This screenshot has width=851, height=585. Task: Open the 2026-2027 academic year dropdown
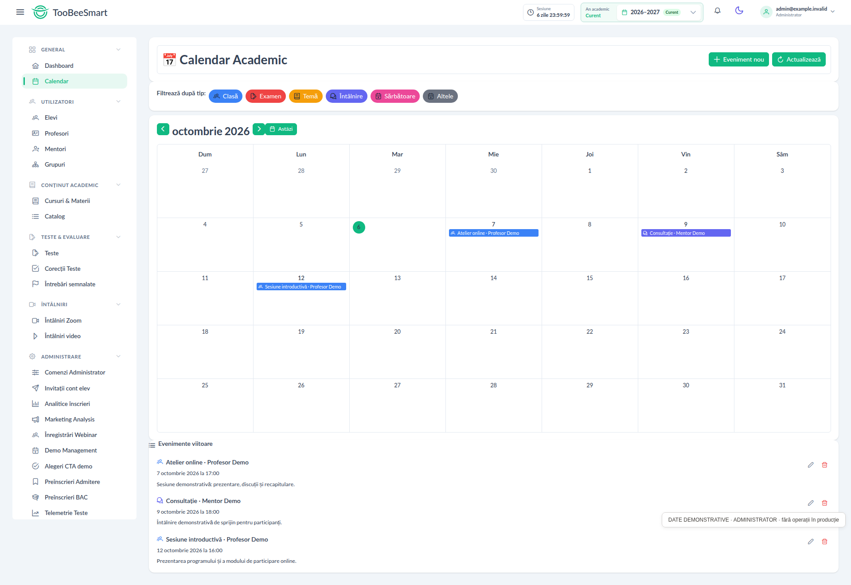pos(659,12)
